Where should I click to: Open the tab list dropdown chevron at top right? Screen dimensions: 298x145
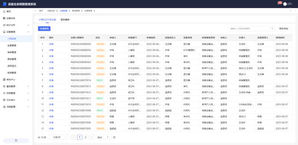pyautogui.click(x=295, y=11)
